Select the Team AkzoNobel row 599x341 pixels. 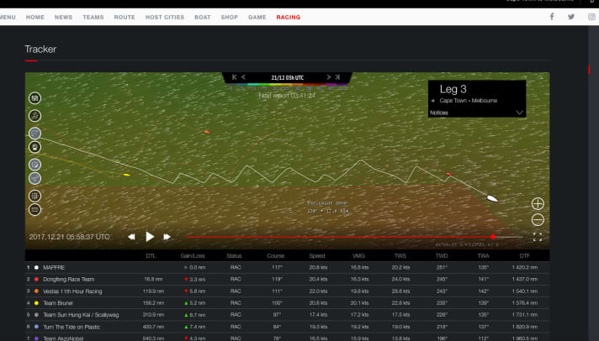[287, 338]
